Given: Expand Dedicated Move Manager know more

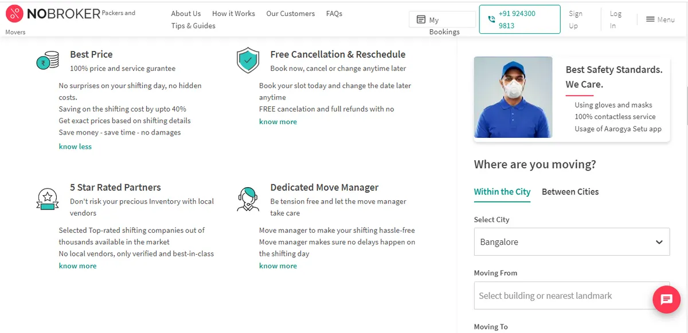Looking at the screenshot, I should coord(278,265).
